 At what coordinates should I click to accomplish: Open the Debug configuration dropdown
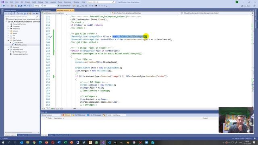click(x=38, y=6)
